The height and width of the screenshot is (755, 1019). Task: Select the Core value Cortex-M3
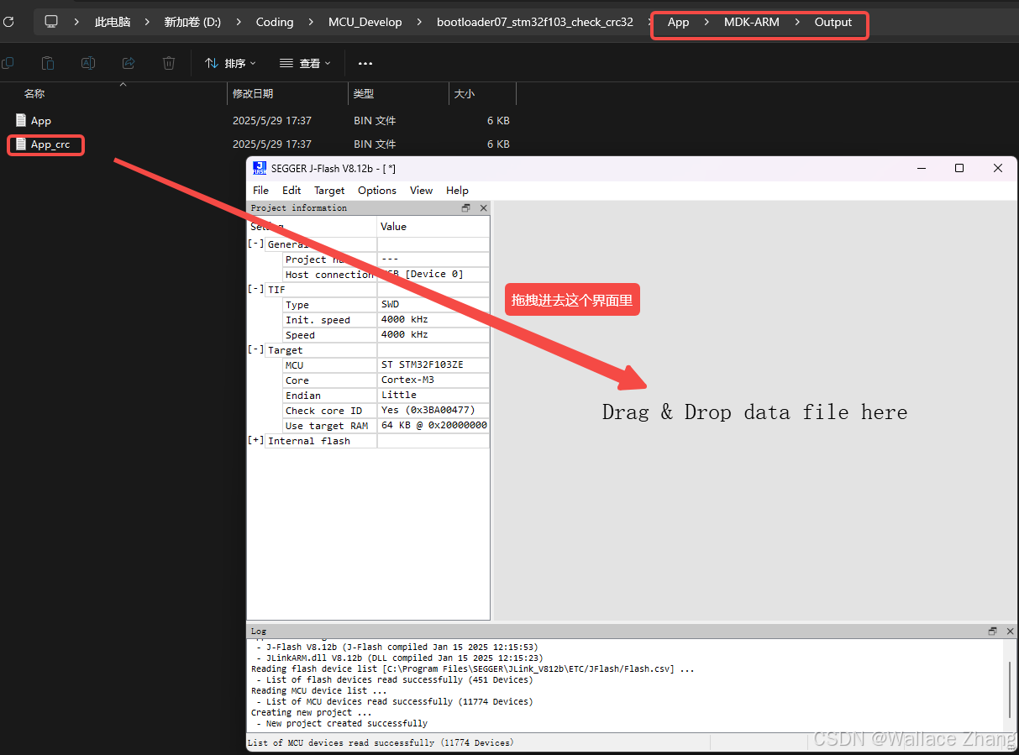tap(407, 380)
